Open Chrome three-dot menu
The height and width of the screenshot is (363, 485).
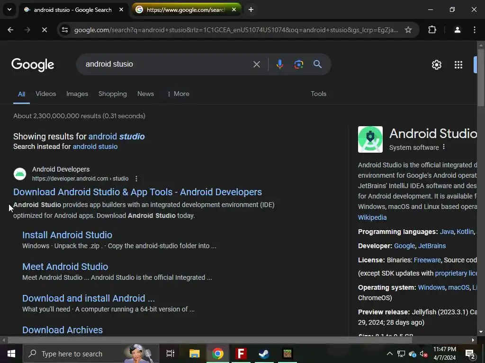pos(475,30)
